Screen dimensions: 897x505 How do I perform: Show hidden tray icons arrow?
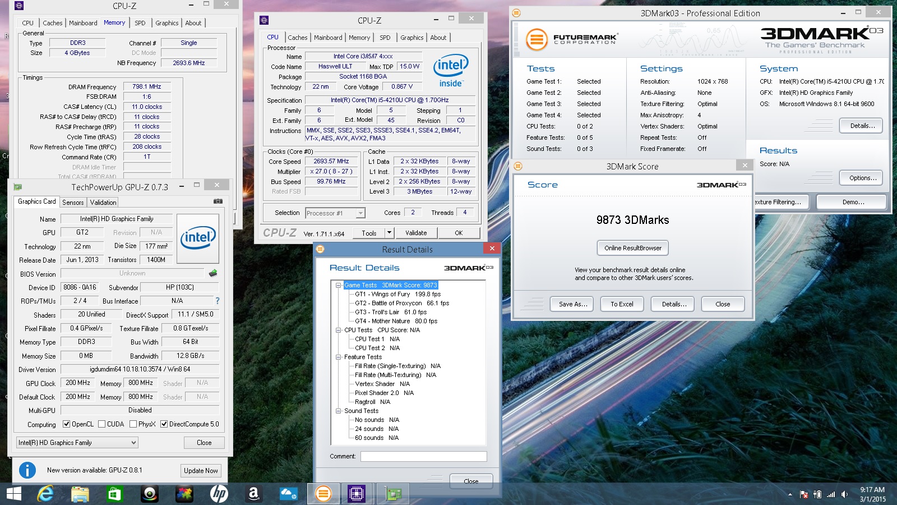[x=790, y=494]
